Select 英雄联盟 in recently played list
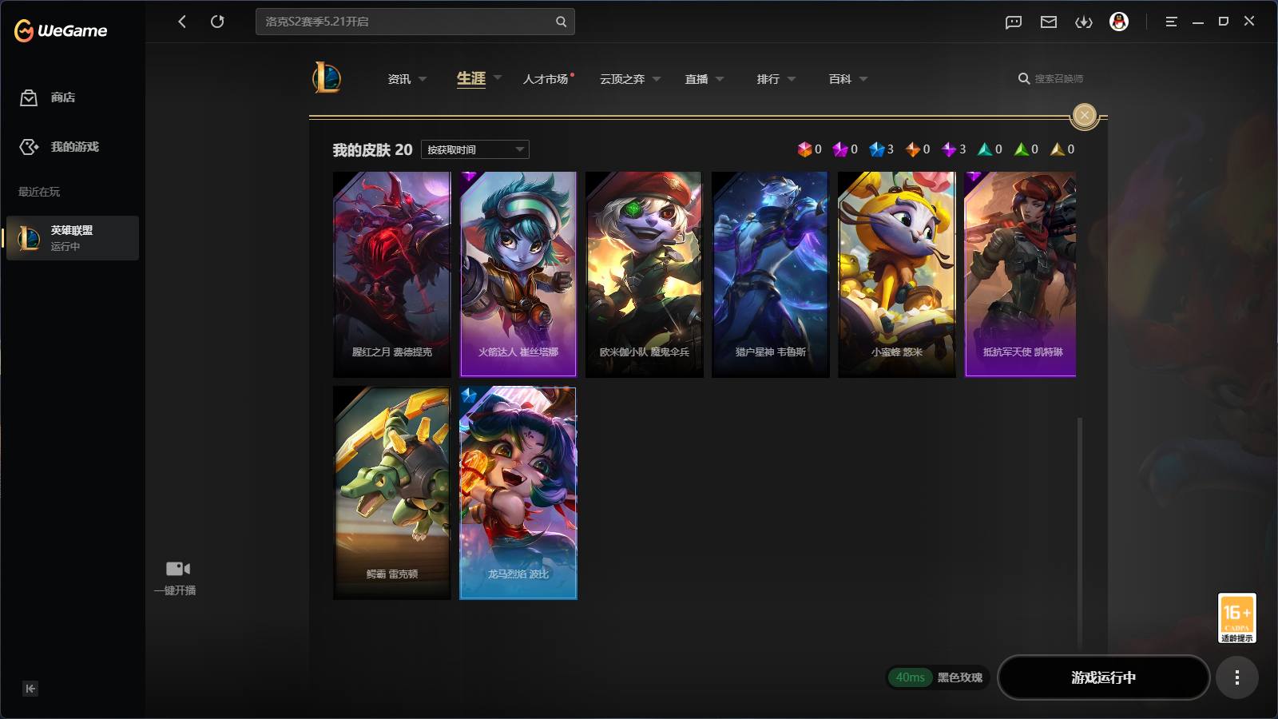Viewport: 1278px width, 719px height. [73, 238]
